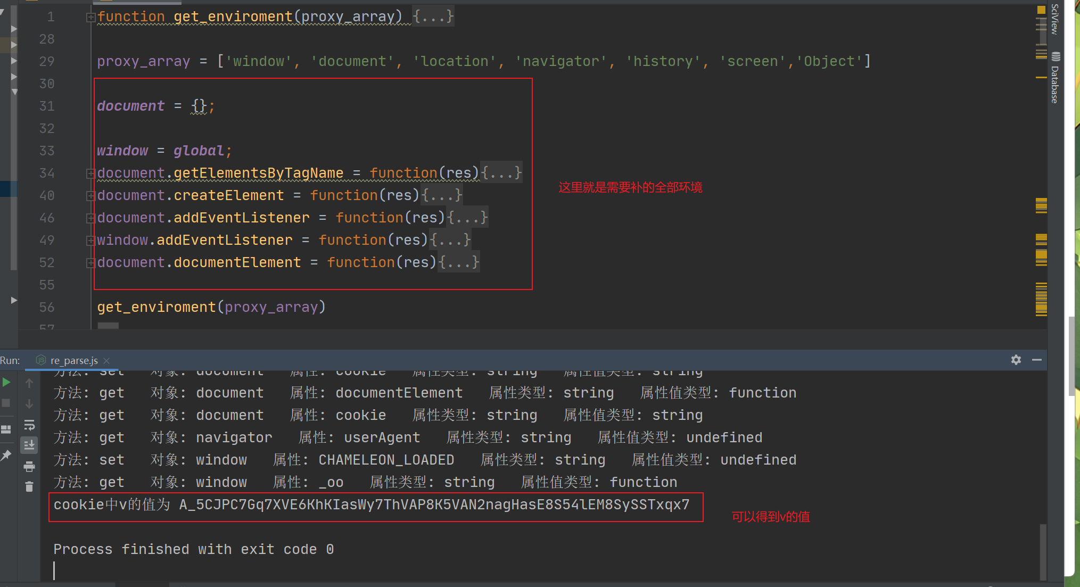This screenshot has height=587, width=1080.
Task: Click the Stop process square icon
Action: coord(6,403)
